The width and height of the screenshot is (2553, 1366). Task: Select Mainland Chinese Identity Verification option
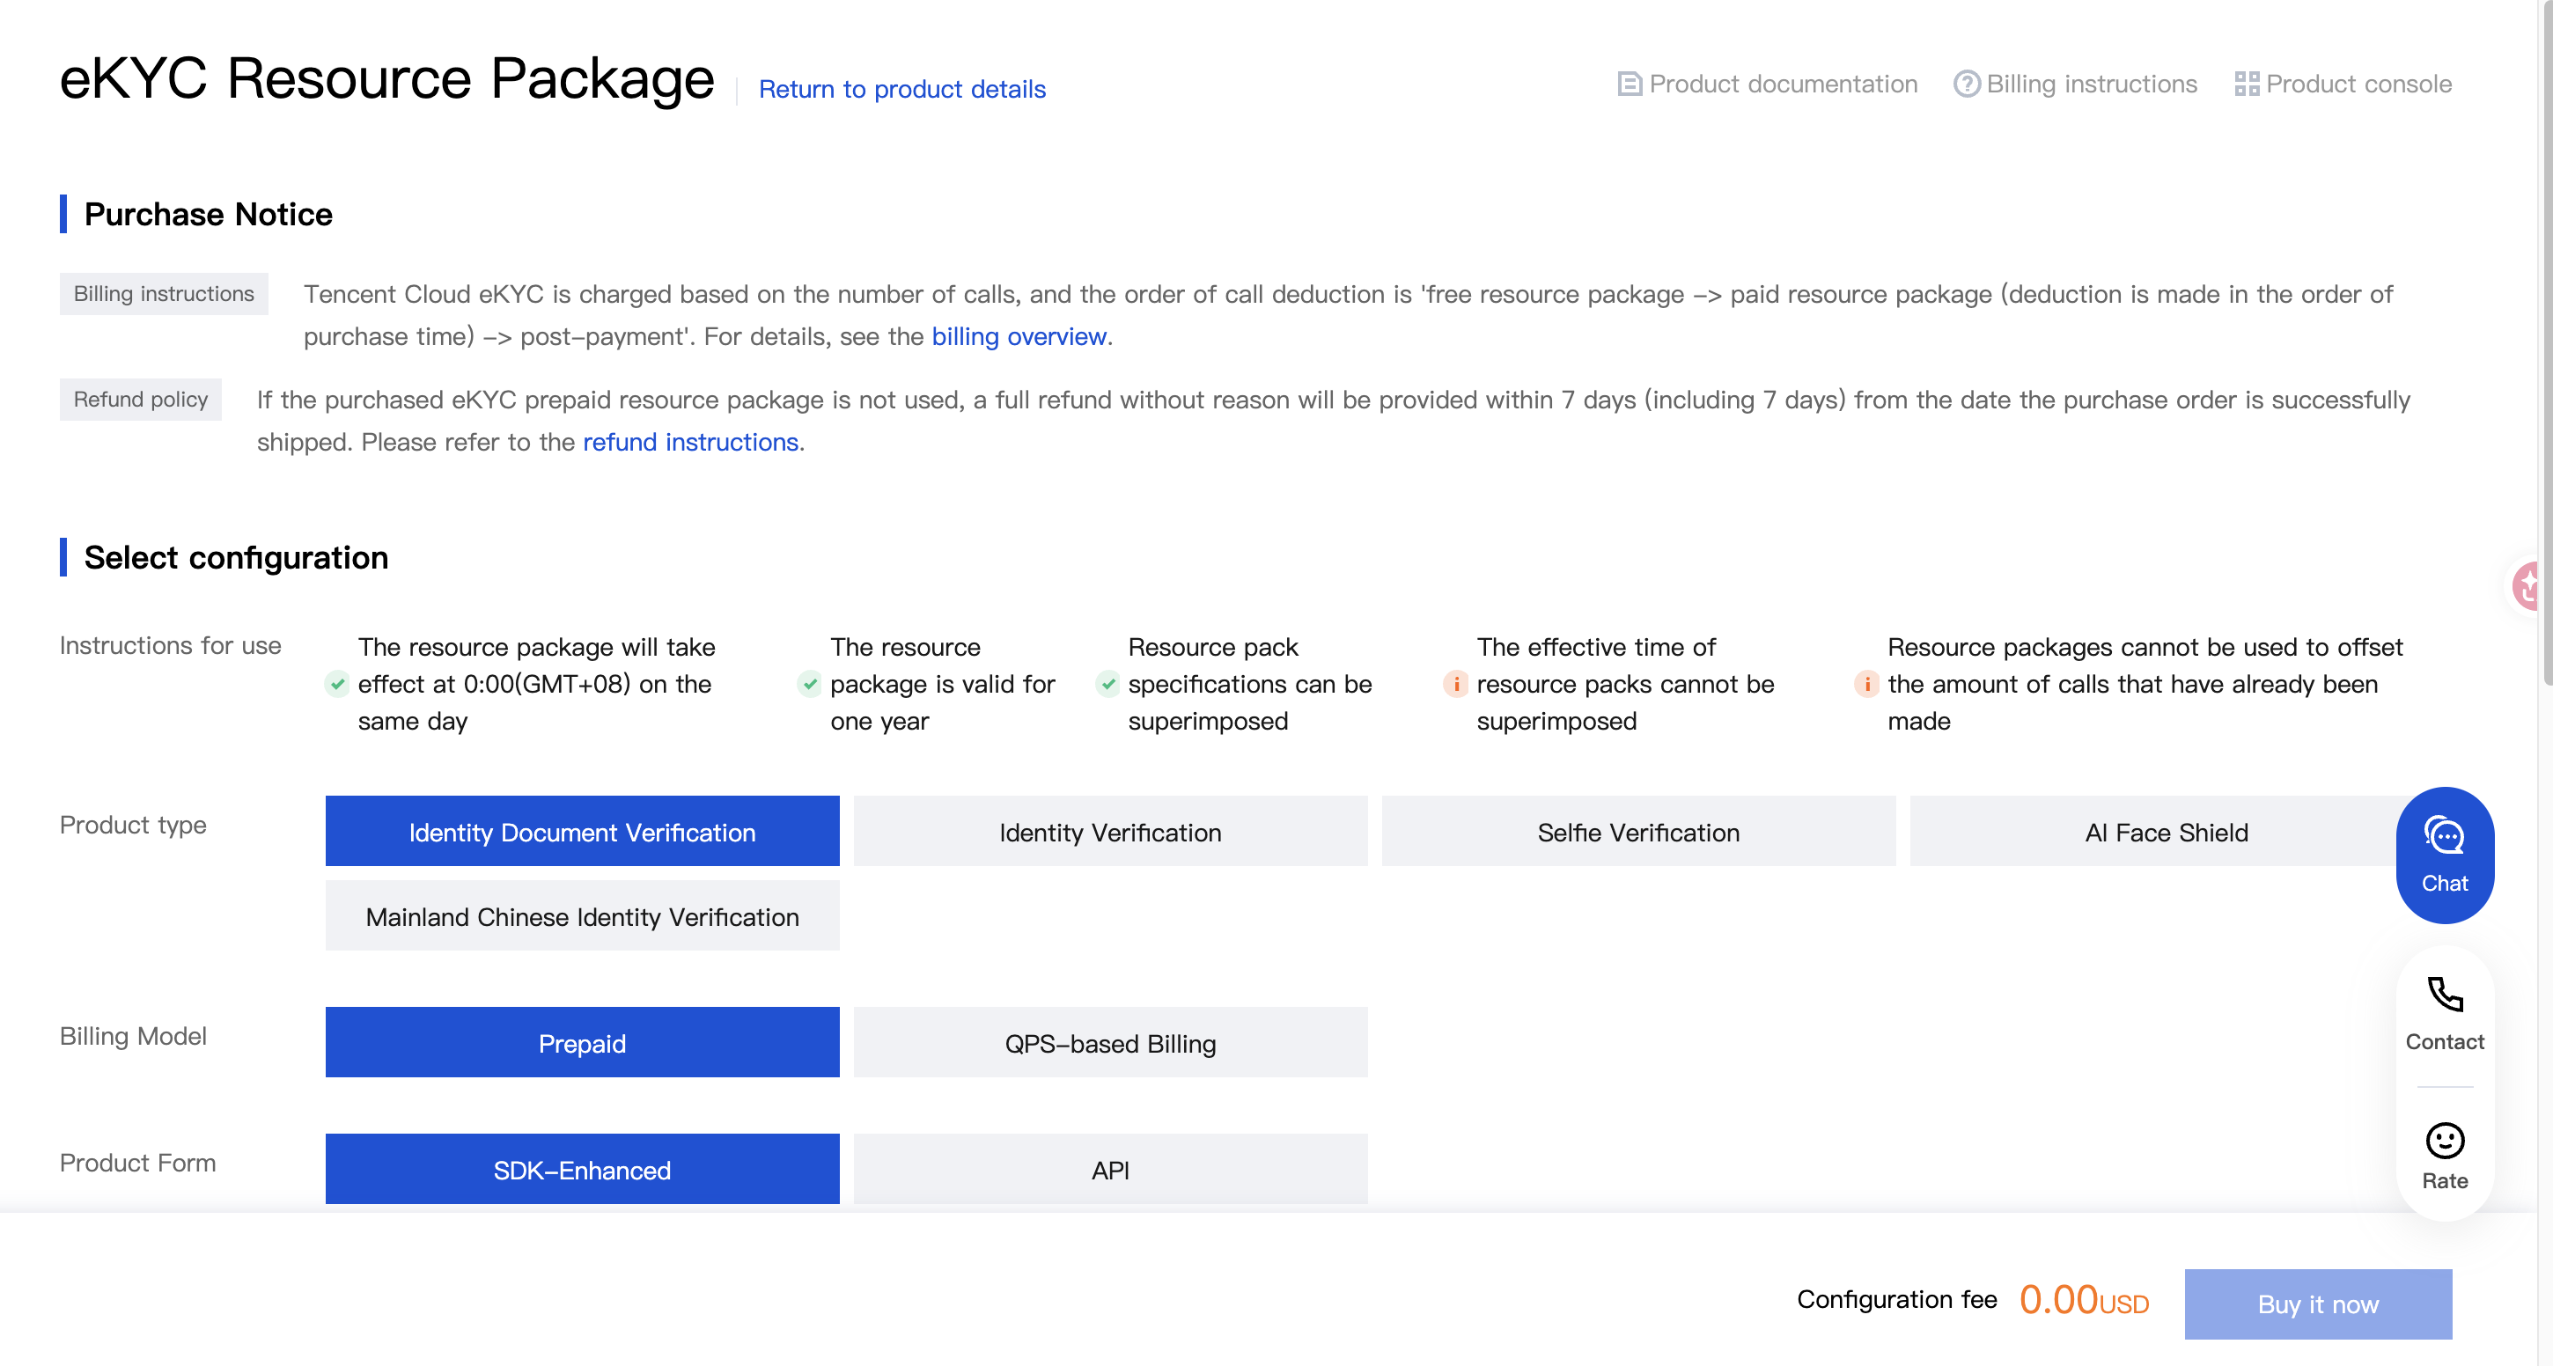[x=582, y=915]
